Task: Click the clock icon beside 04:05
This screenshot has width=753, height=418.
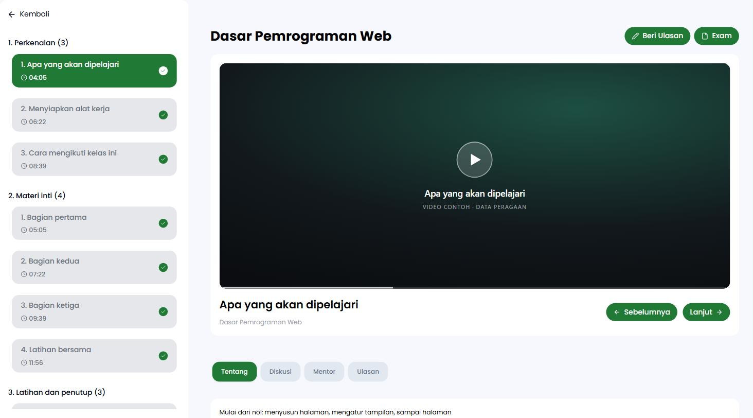Action: [24, 78]
